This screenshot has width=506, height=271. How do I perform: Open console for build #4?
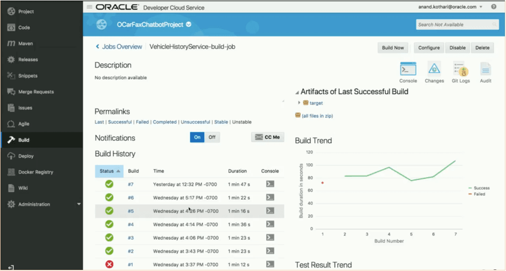(270, 224)
